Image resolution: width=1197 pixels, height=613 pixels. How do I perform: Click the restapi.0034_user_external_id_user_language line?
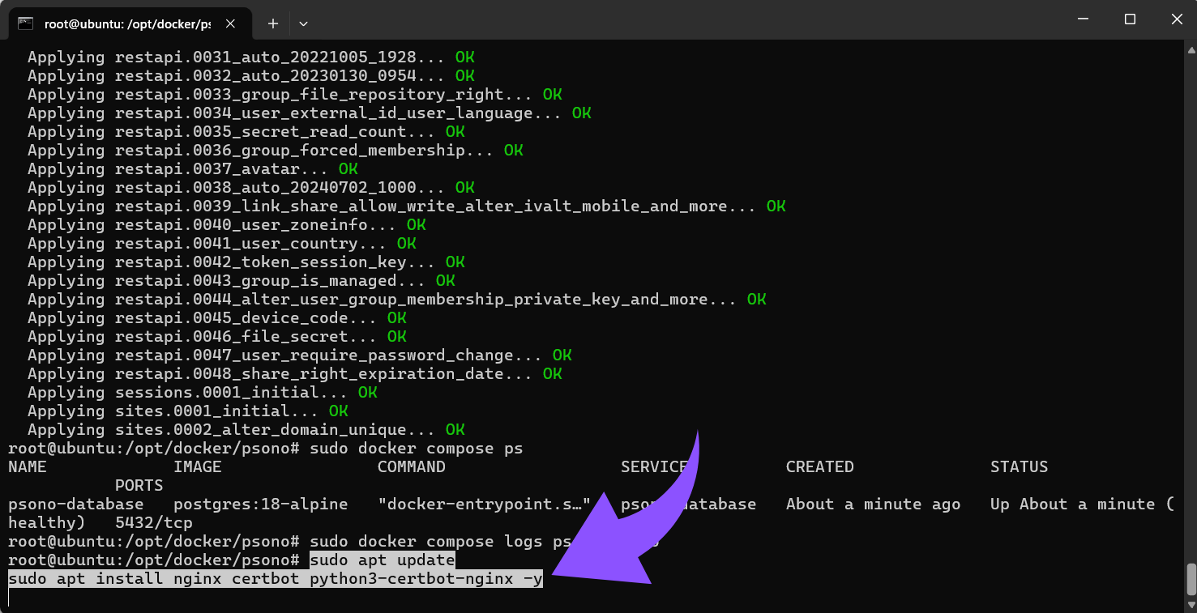click(309, 113)
